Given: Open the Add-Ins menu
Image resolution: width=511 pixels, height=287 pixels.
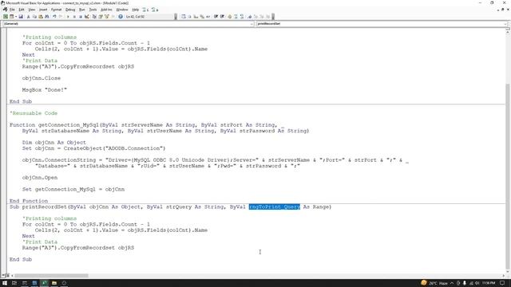Looking at the screenshot, I should pyautogui.click(x=106, y=10).
